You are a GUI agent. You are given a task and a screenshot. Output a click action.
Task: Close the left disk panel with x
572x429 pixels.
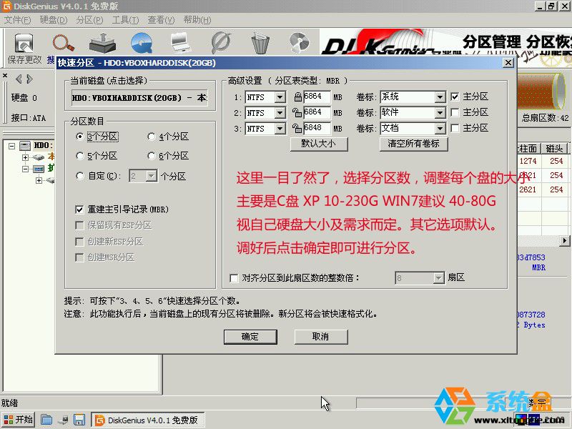[5, 76]
